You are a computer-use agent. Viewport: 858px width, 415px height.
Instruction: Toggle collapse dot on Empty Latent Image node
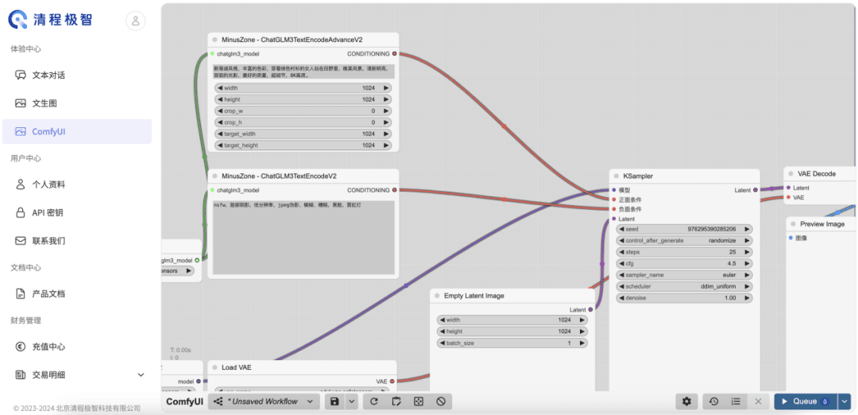pyautogui.click(x=436, y=296)
